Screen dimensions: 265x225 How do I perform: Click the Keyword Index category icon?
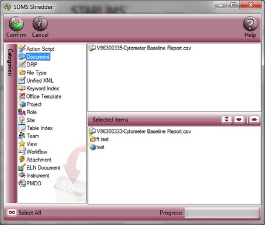pos(22,88)
